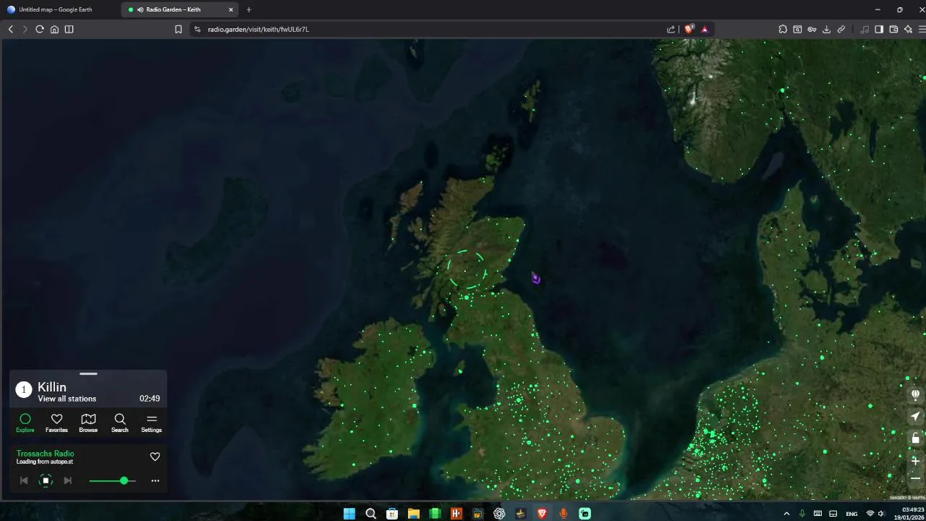Favorite Trossachs Radio with heart icon
926x521 pixels.
[x=155, y=457]
